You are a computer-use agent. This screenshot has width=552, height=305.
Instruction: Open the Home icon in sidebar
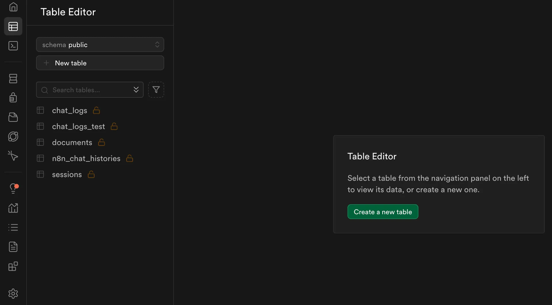tap(13, 7)
